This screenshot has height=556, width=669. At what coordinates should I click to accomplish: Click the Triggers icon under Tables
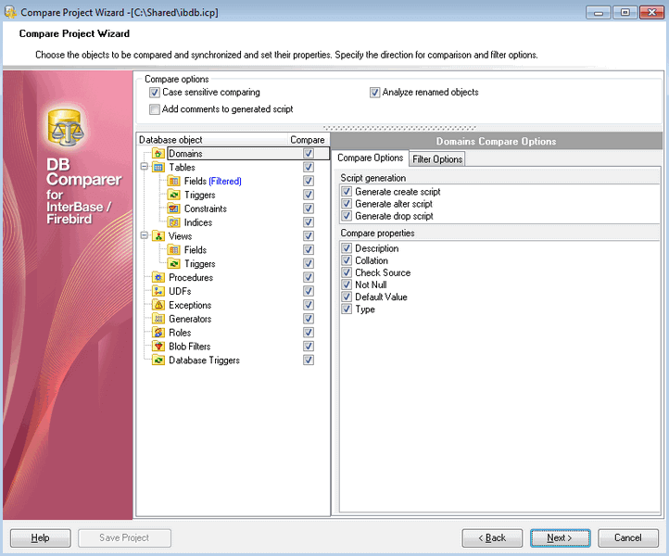(173, 195)
